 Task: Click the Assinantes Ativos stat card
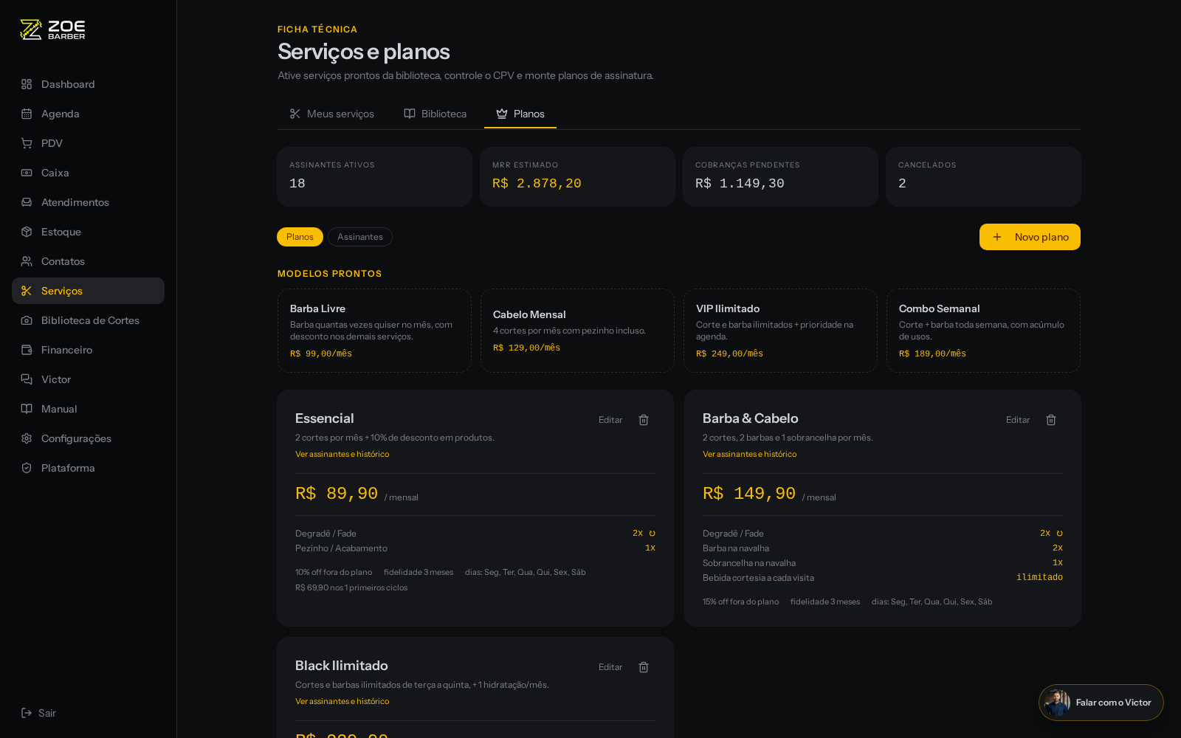(x=374, y=176)
